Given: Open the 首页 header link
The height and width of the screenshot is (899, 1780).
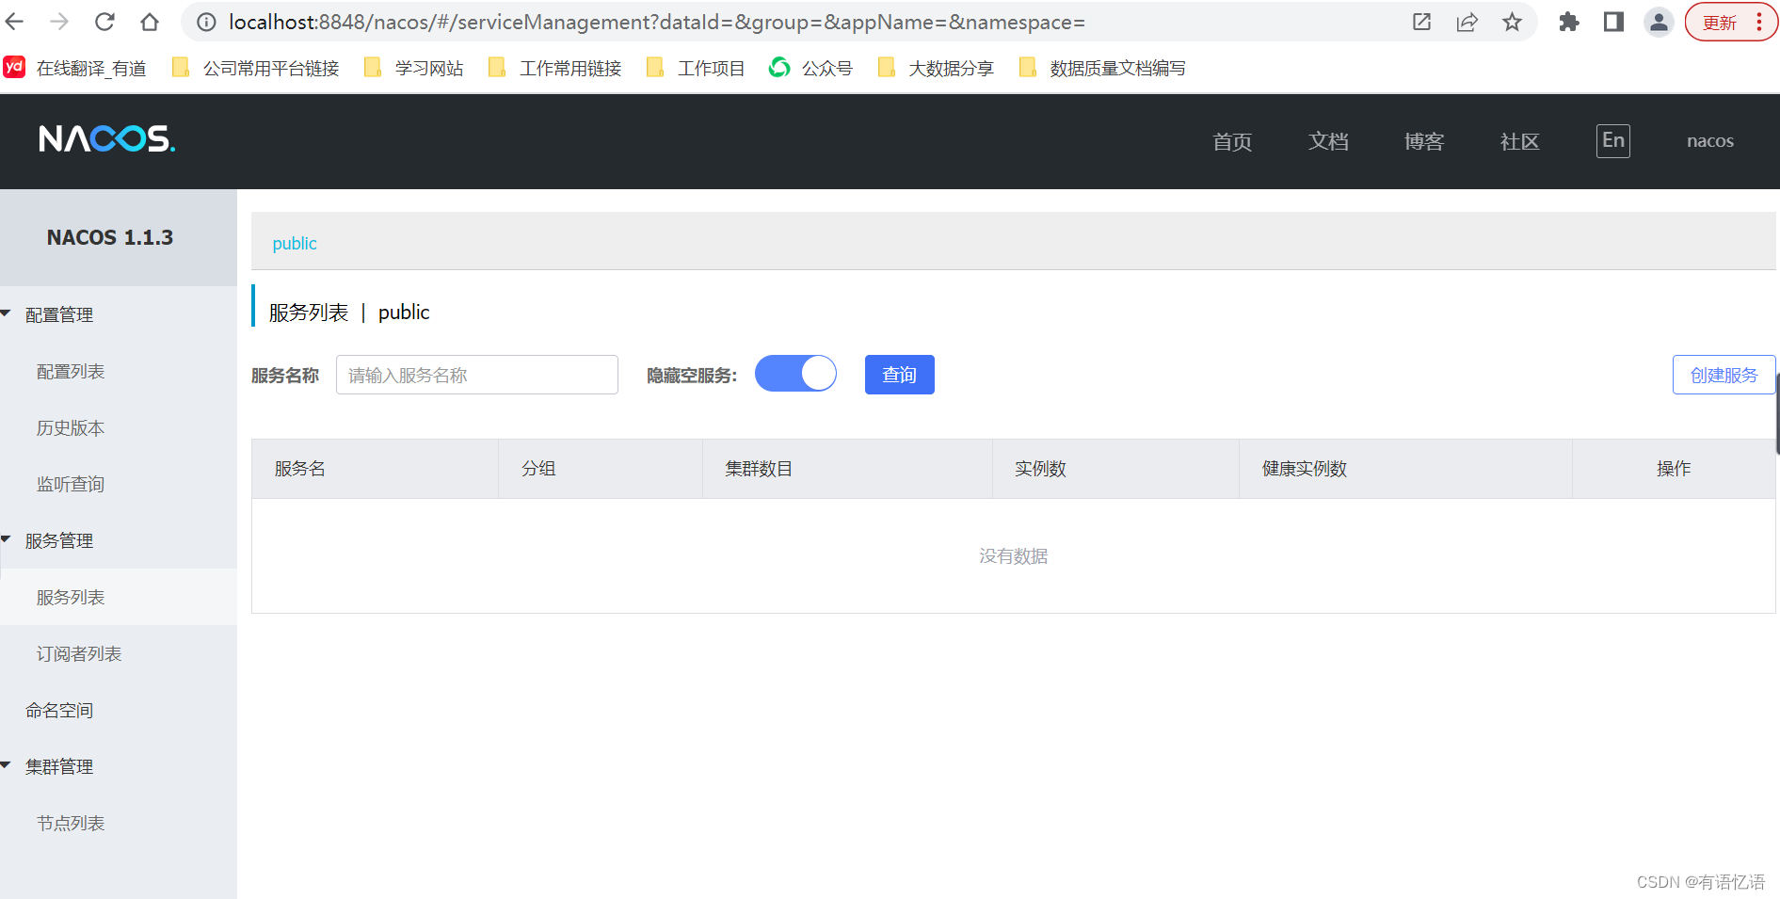Looking at the screenshot, I should click(1232, 141).
